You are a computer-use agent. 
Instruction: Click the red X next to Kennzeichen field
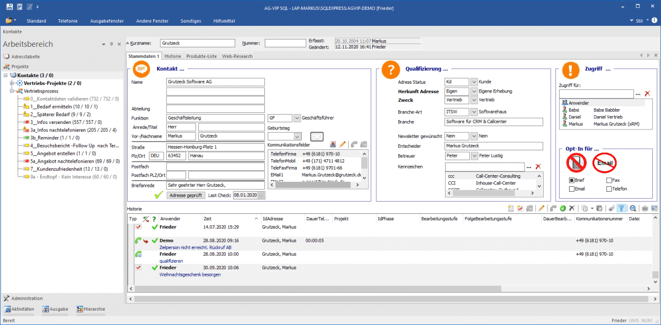539,166
